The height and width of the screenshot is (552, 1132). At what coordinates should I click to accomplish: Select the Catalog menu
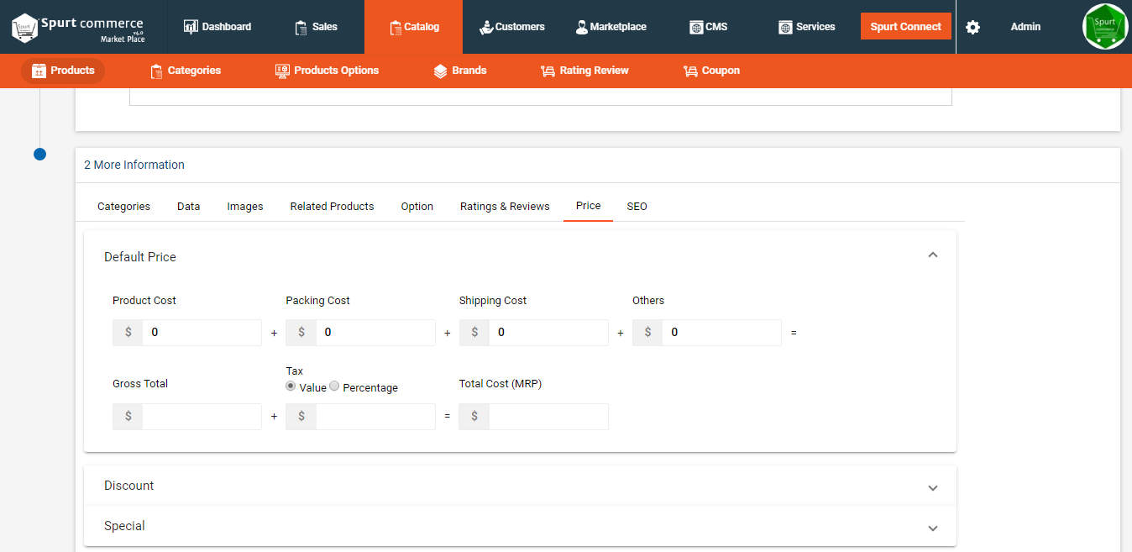point(414,27)
